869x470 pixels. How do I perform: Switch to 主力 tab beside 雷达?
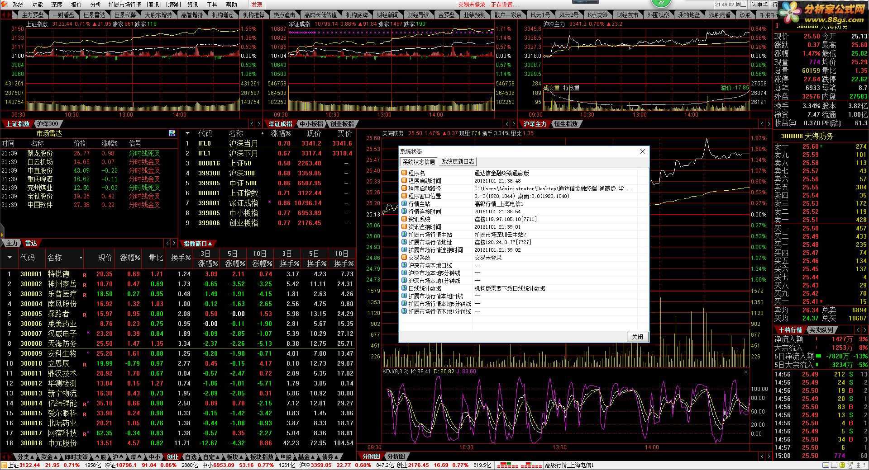pyautogui.click(x=12, y=243)
